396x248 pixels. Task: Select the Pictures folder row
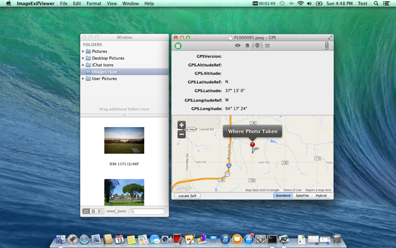click(124, 51)
